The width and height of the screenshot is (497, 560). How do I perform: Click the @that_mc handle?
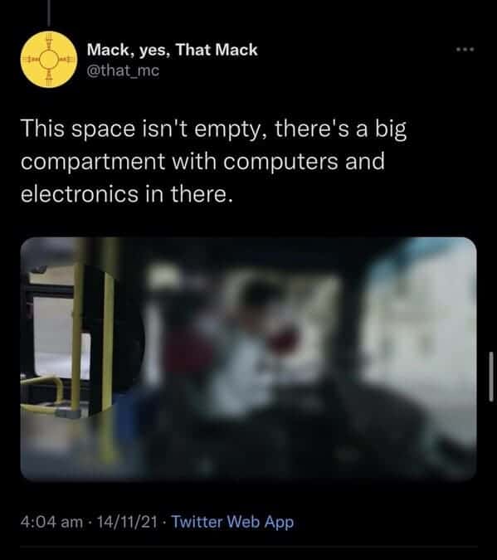pos(123,71)
